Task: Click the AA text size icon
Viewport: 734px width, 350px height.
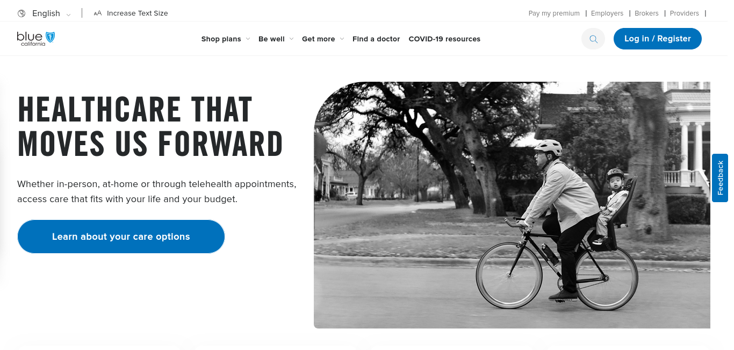Action: (97, 13)
